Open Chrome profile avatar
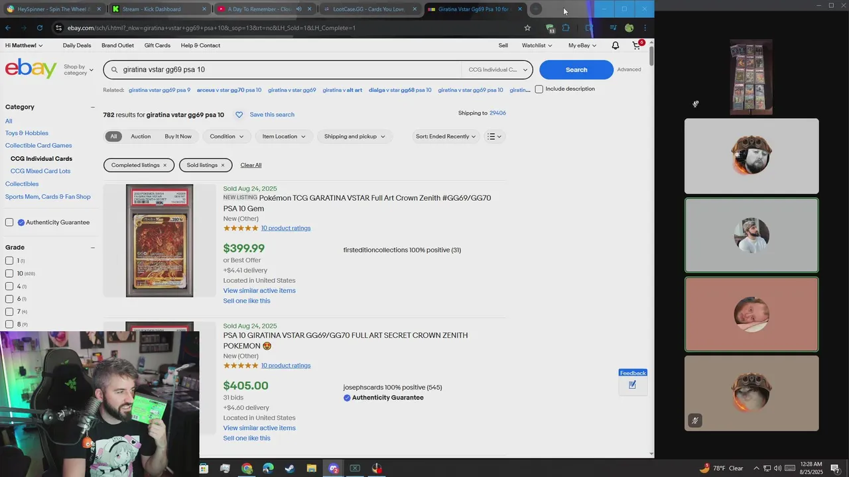849x477 pixels. click(629, 28)
